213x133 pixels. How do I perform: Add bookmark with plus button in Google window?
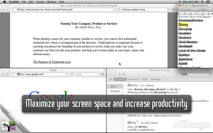(13, 74)
